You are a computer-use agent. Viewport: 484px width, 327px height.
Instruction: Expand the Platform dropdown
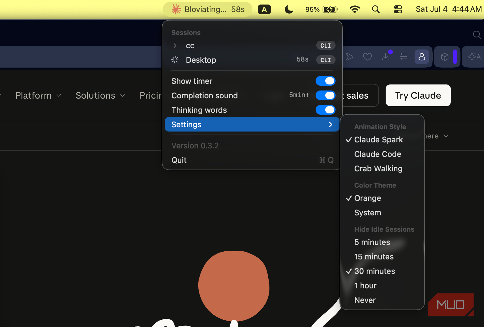[x=39, y=96]
